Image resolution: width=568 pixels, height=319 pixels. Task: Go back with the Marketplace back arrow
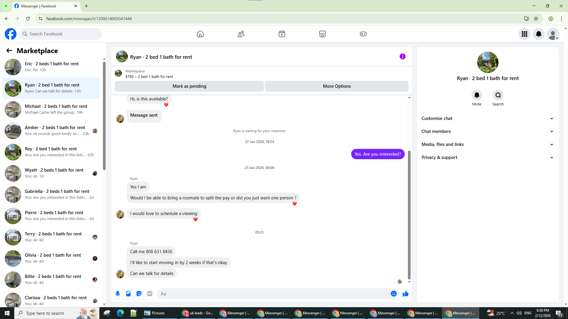coord(9,51)
